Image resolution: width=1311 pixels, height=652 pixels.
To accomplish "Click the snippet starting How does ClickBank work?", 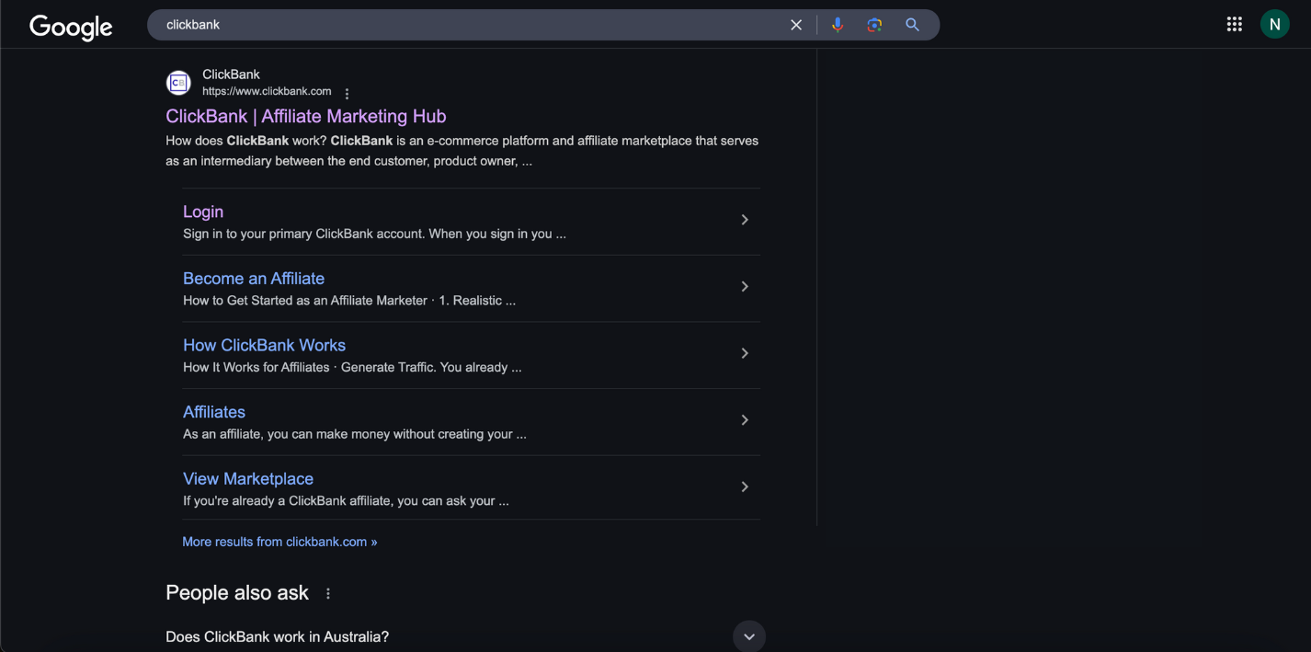I will (x=462, y=151).
